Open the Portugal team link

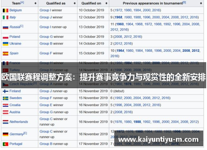pos(16,144)
